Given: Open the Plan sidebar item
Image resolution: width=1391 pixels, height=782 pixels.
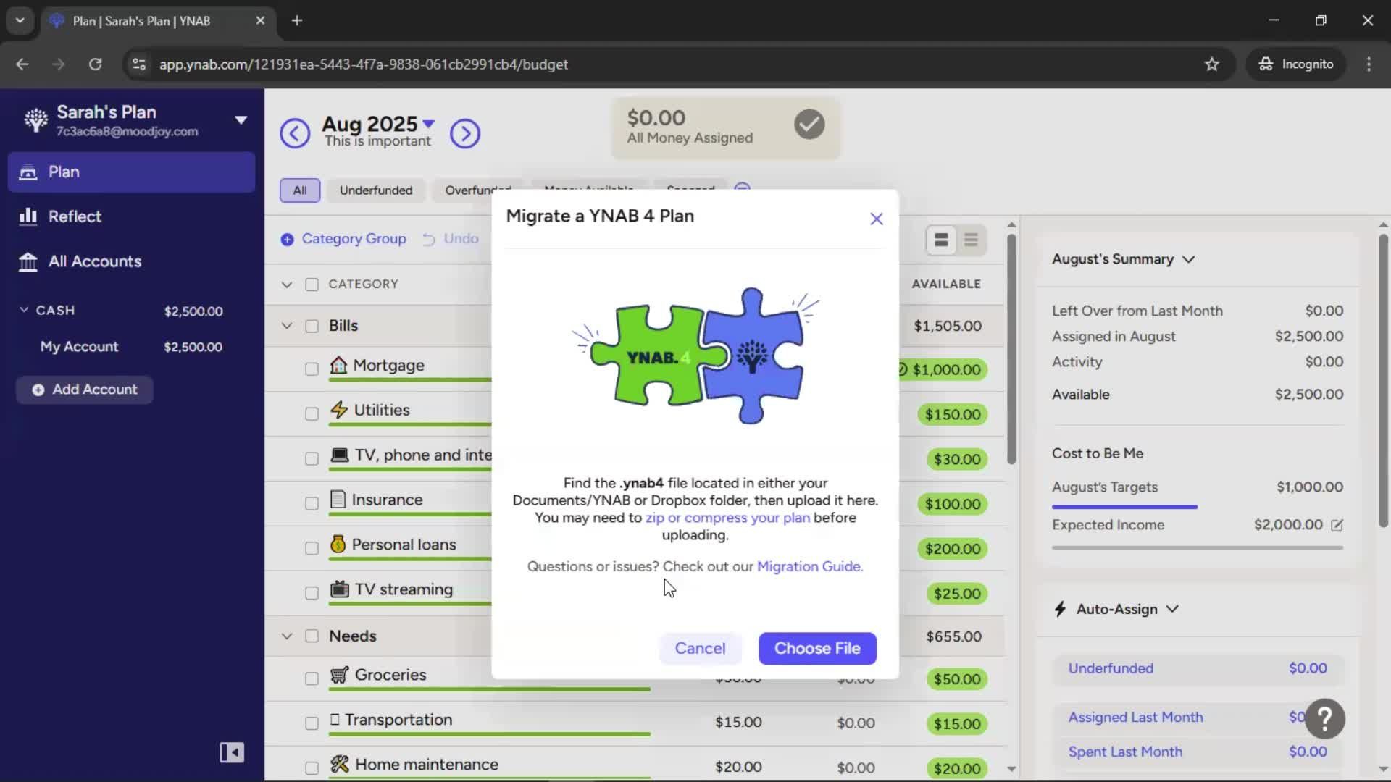Looking at the screenshot, I should [x=131, y=172].
